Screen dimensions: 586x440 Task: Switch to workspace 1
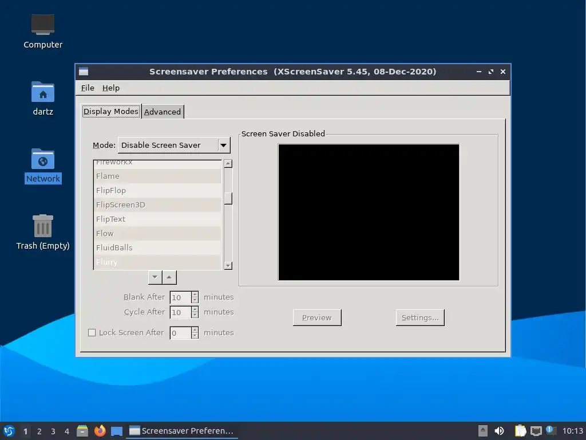click(25, 431)
